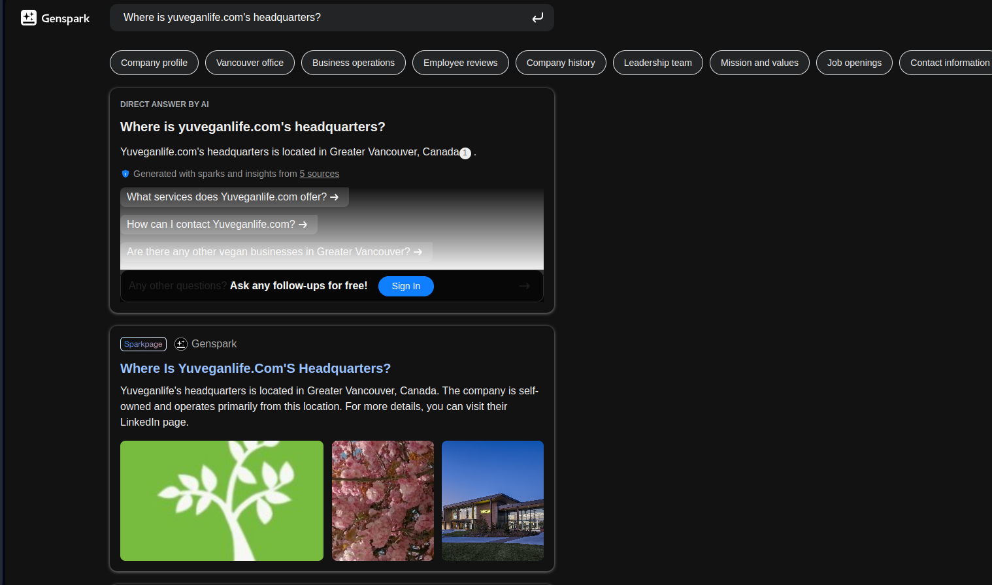Submit search with the enter arrow icon
The width and height of the screenshot is (992, 585).
point(537,18)
